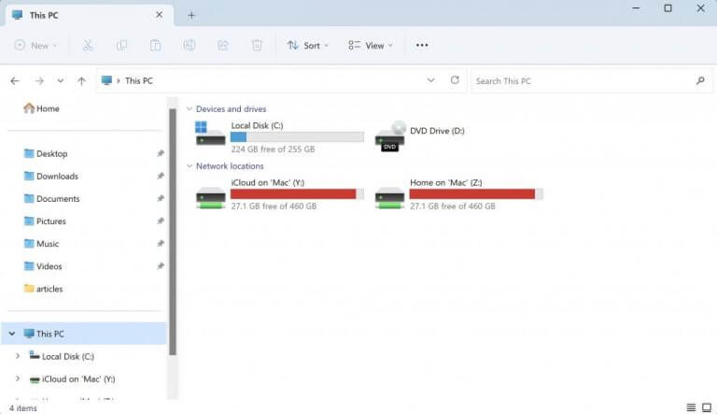Open Desktop in navigation pane
The image size is (717, 414).
pyautogui.click(x=45, y=153)
